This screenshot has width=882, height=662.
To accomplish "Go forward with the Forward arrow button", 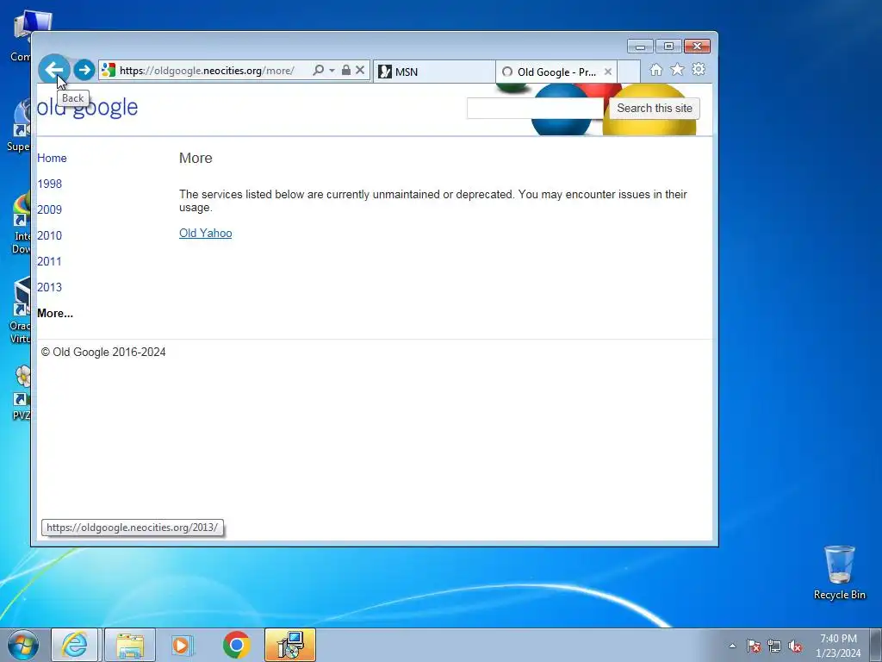I will (x=84, y=70).
